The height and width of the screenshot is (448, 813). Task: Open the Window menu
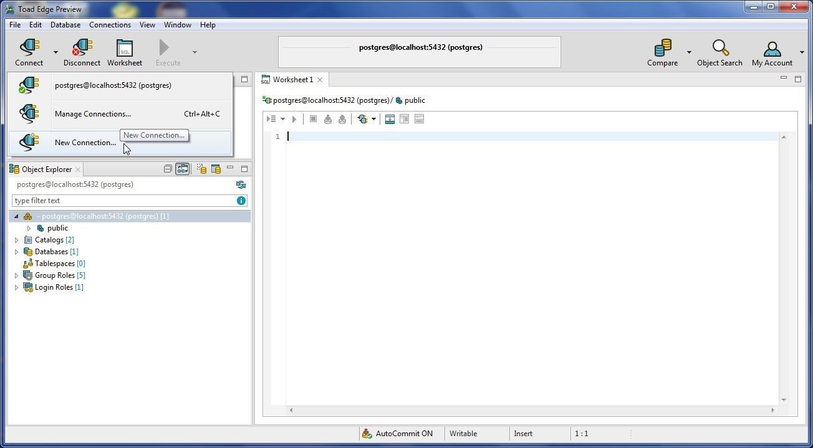point(178,25)
